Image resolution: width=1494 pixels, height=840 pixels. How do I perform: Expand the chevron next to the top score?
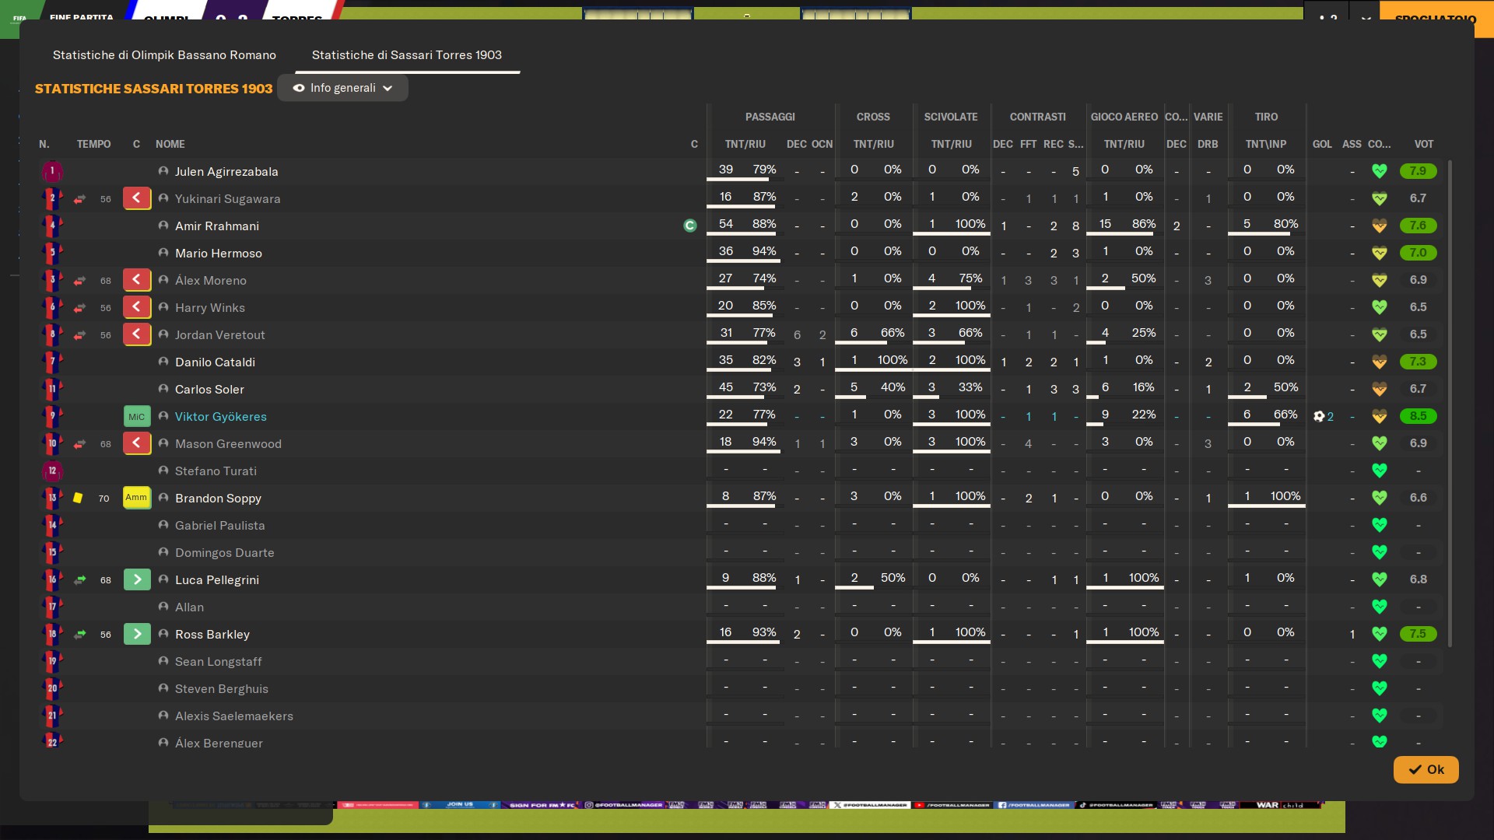point(1366,17)
